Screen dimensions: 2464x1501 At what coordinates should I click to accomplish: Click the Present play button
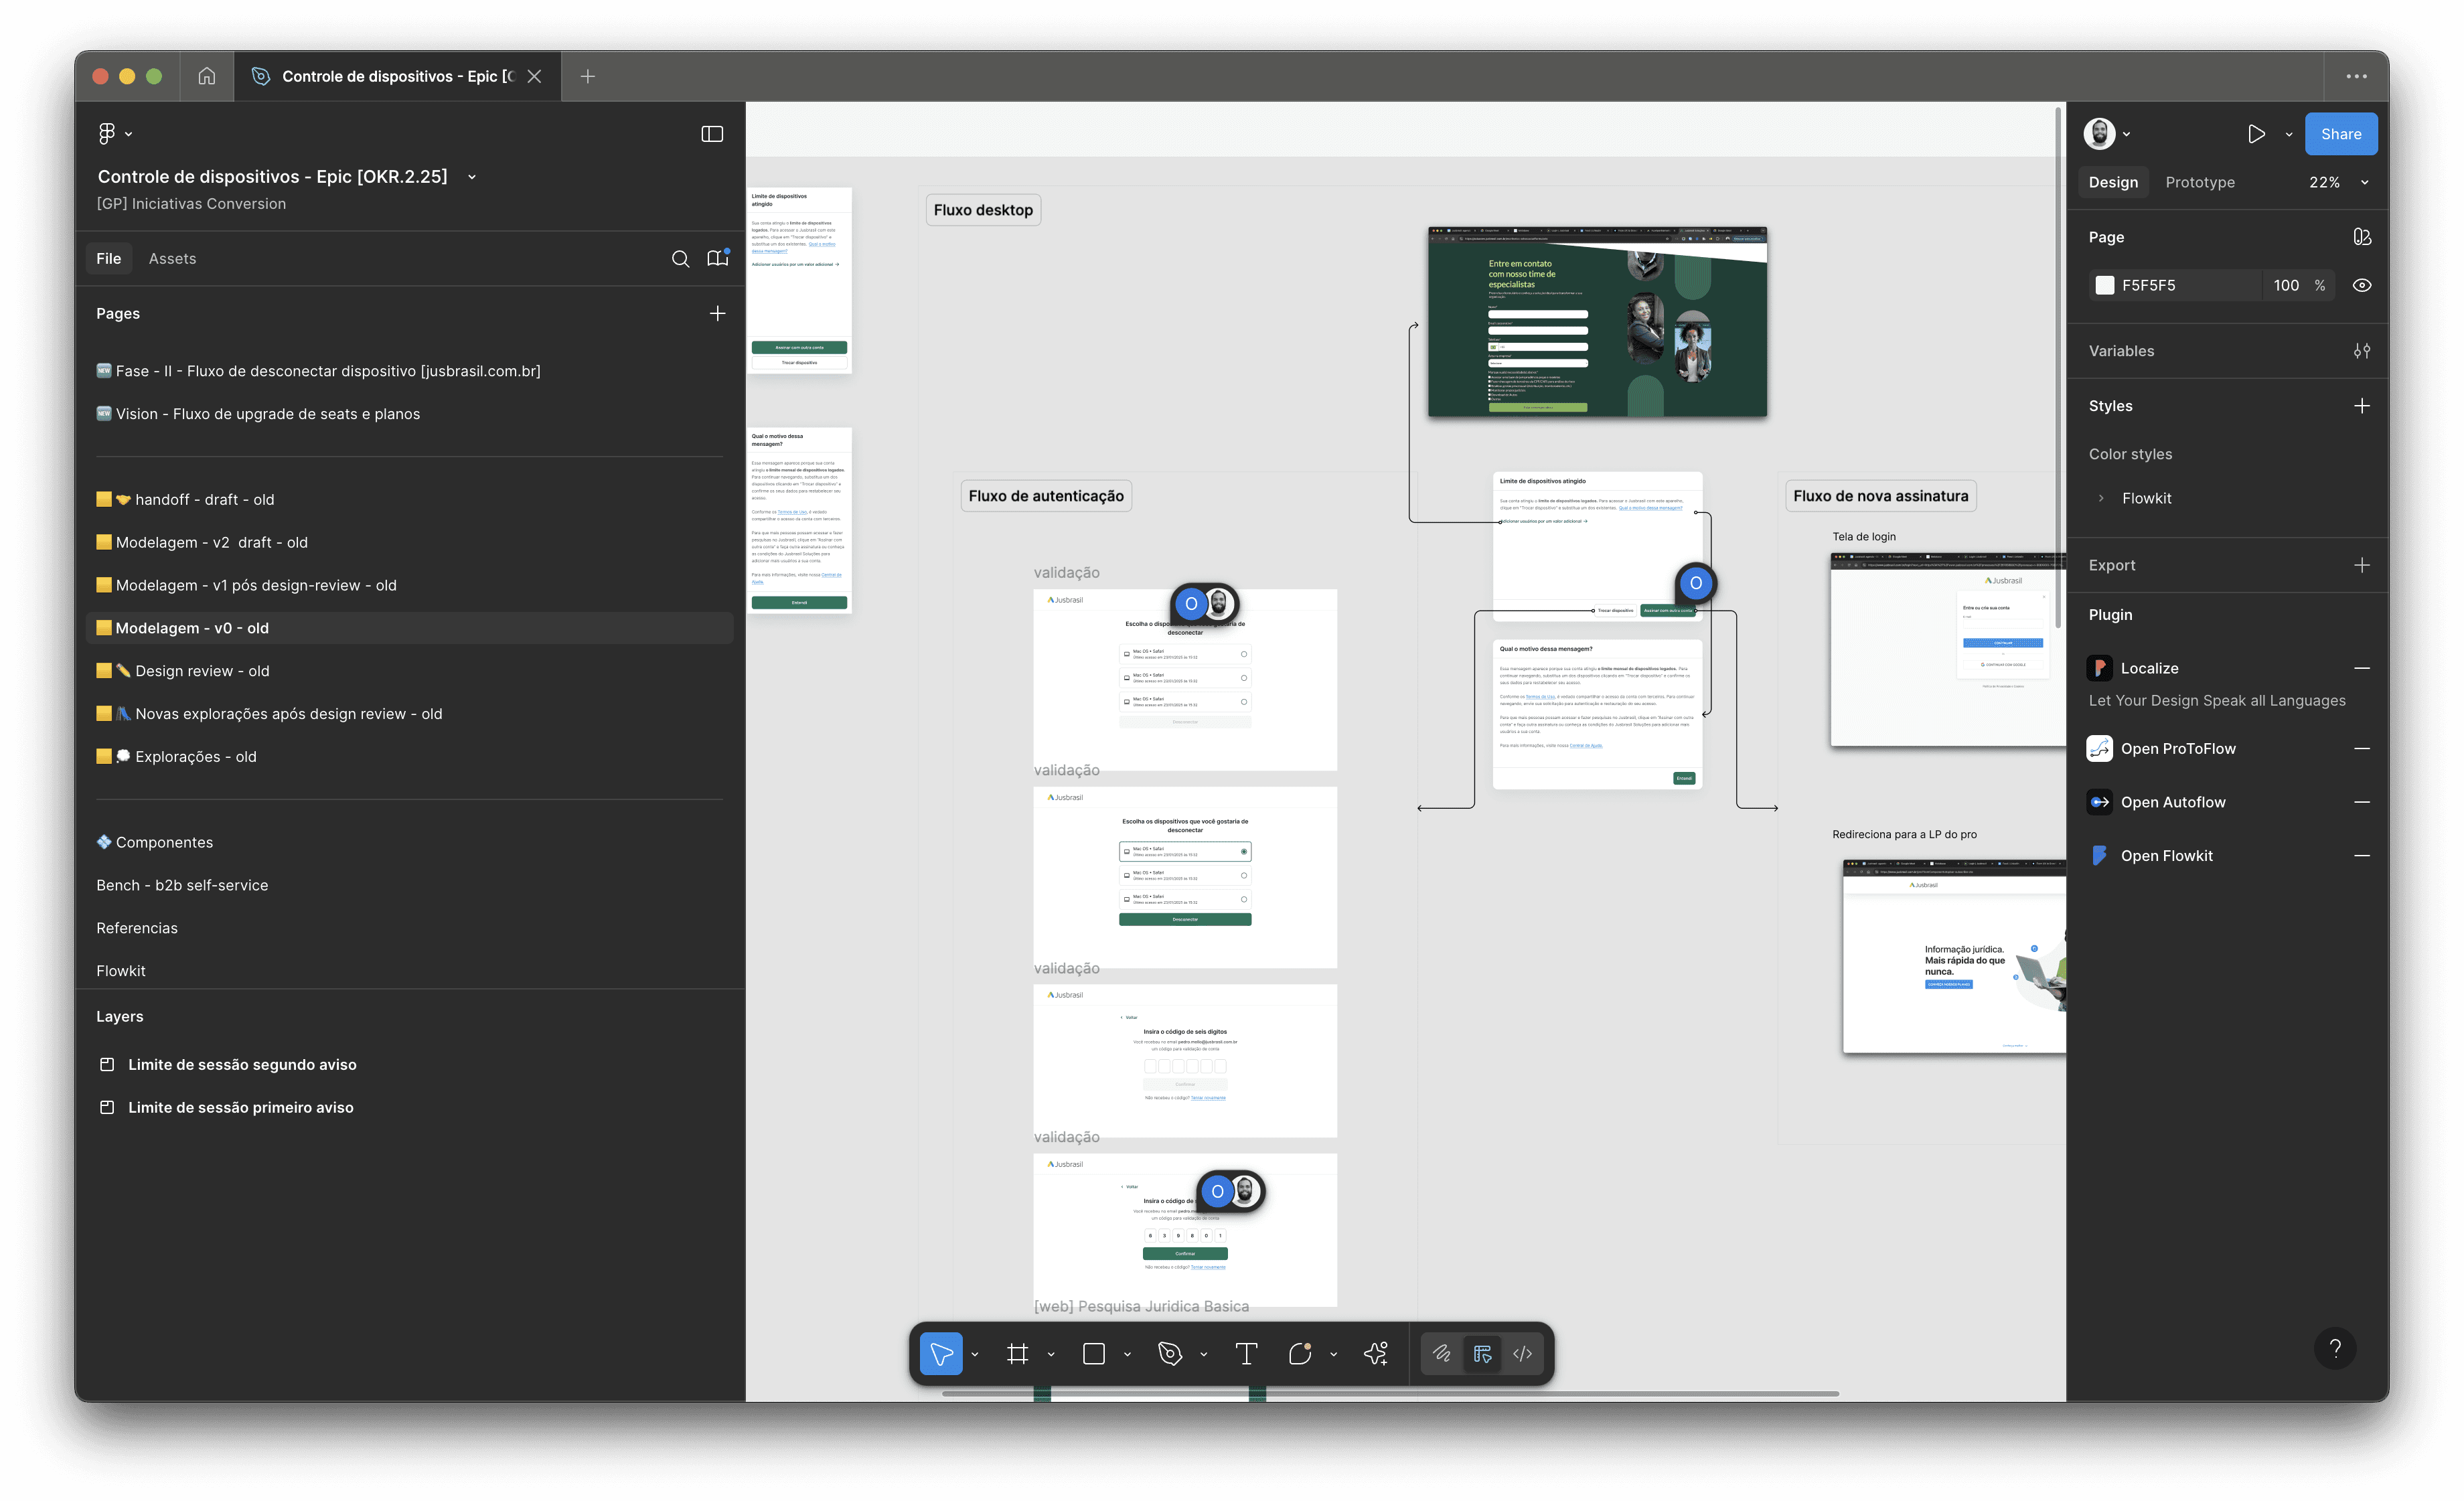point(2256,134)
